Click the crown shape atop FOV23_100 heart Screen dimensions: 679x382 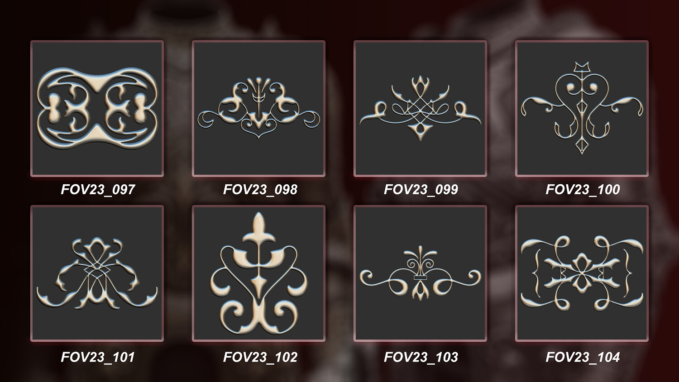pyautogui.click(x=582, y=67)
